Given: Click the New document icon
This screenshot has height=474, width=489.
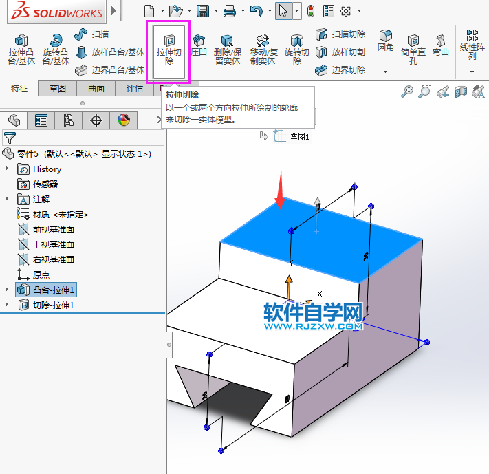Looking at the screenshot, I should coord(149,11).
